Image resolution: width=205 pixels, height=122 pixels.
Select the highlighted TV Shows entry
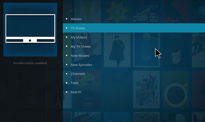134,28
